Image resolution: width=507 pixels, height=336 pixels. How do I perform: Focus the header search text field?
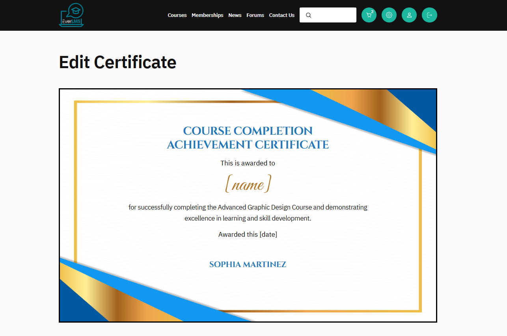tap(333, 15)
